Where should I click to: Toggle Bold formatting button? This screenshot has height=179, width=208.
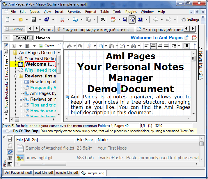pyautogui.click(x=187, y=46)
